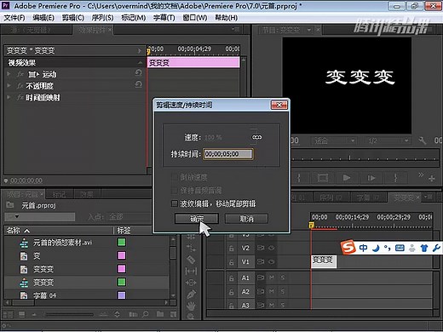This screenshot has width=443, height=332.
Task: Click the sort icons arrows button
Action: 117,314
